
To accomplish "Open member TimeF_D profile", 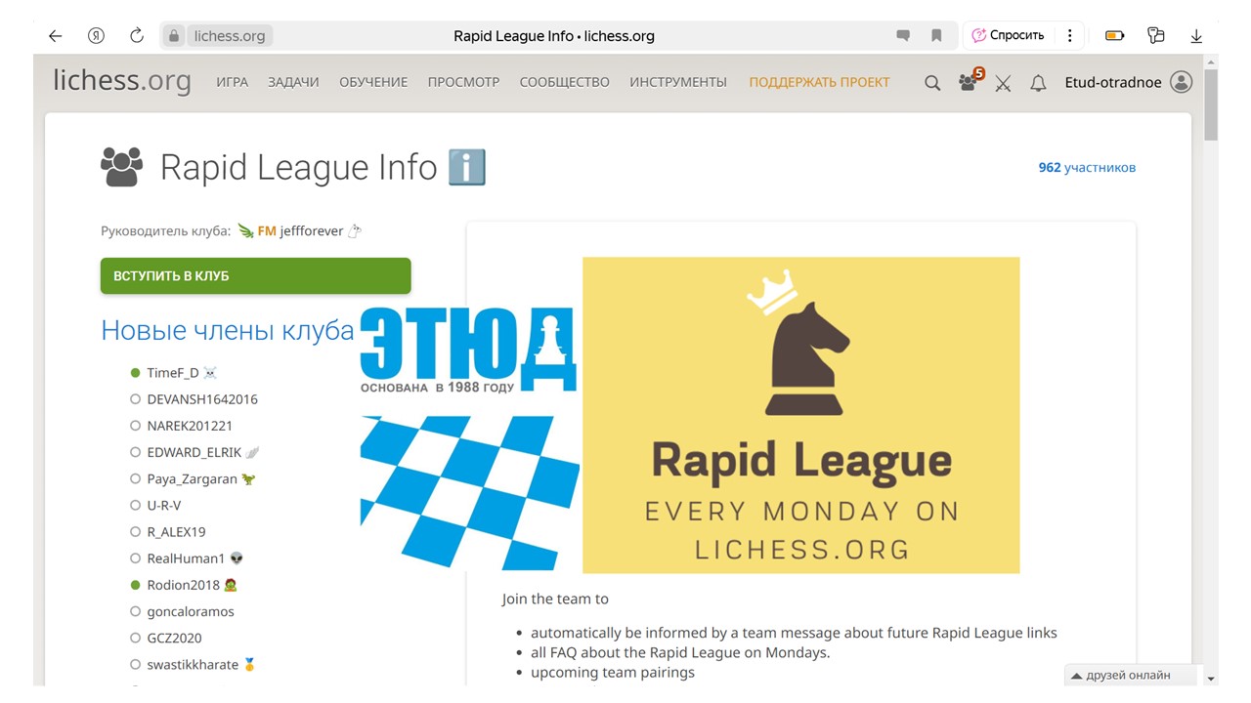I will 173,373.
